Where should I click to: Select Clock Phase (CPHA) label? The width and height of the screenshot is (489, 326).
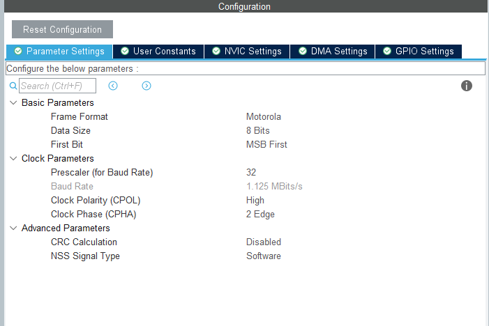(93, 215)
